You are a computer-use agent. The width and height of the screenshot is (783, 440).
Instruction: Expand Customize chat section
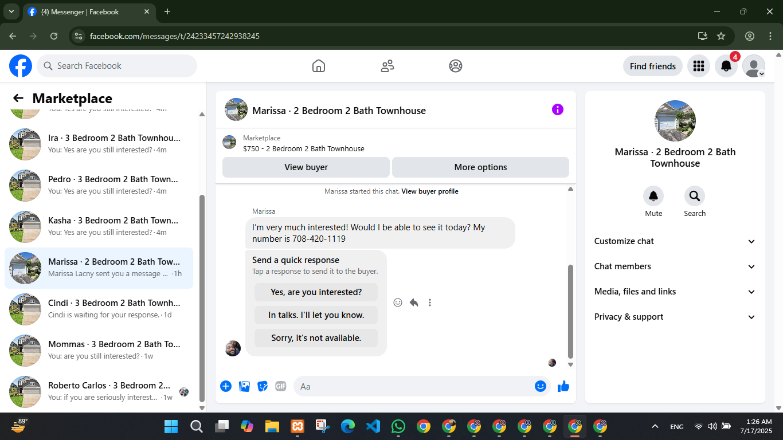tap(675, 241)
